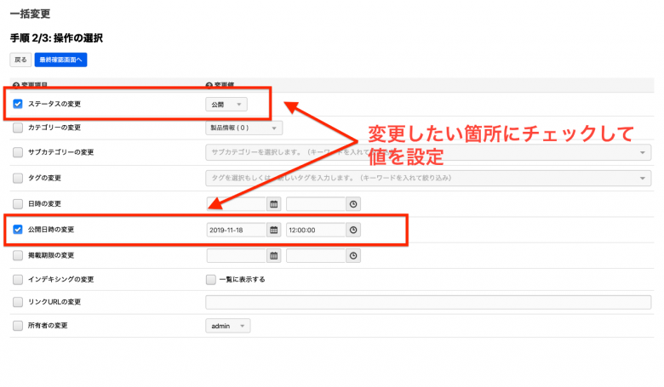
Task: Click the ステータスの変更 label
Action: pos(54,104)
